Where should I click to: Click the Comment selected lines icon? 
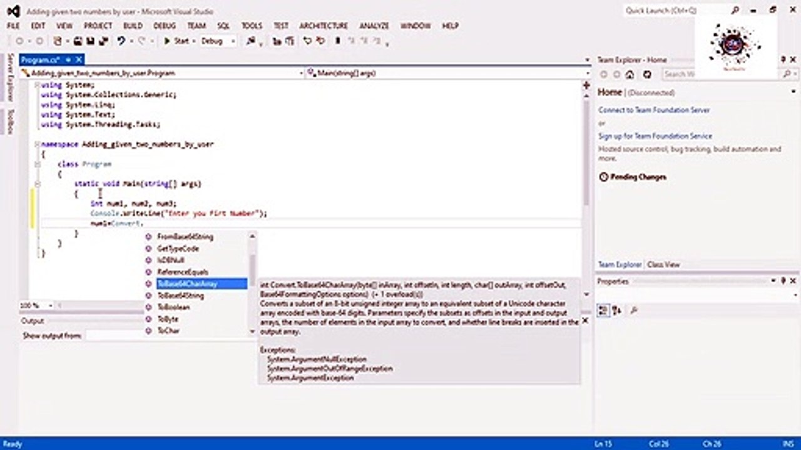click(307, 41)
